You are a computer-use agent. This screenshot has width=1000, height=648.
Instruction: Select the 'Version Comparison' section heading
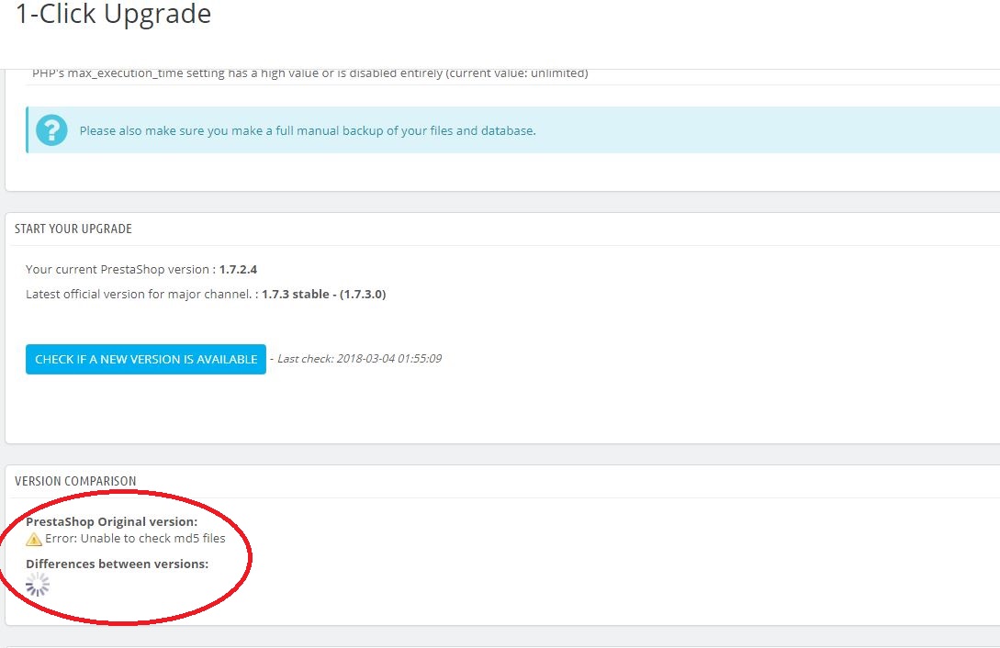(75, 481)
